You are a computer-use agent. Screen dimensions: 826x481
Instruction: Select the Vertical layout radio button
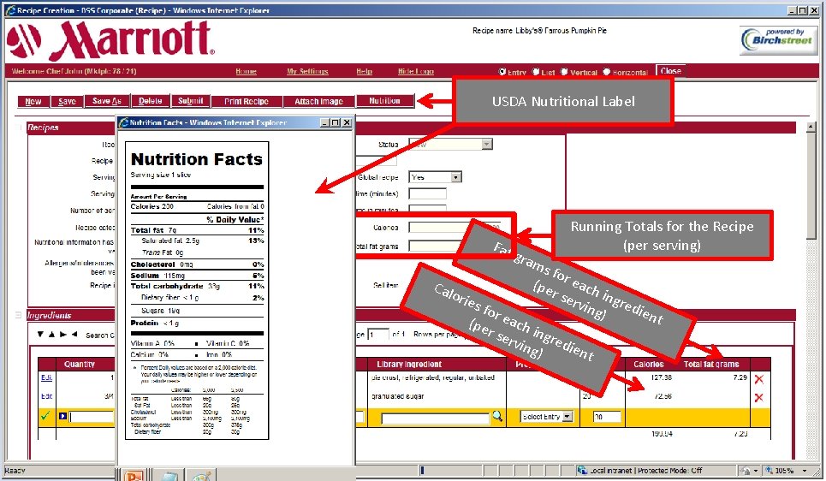pyautogui.click(x=564, y=72)
